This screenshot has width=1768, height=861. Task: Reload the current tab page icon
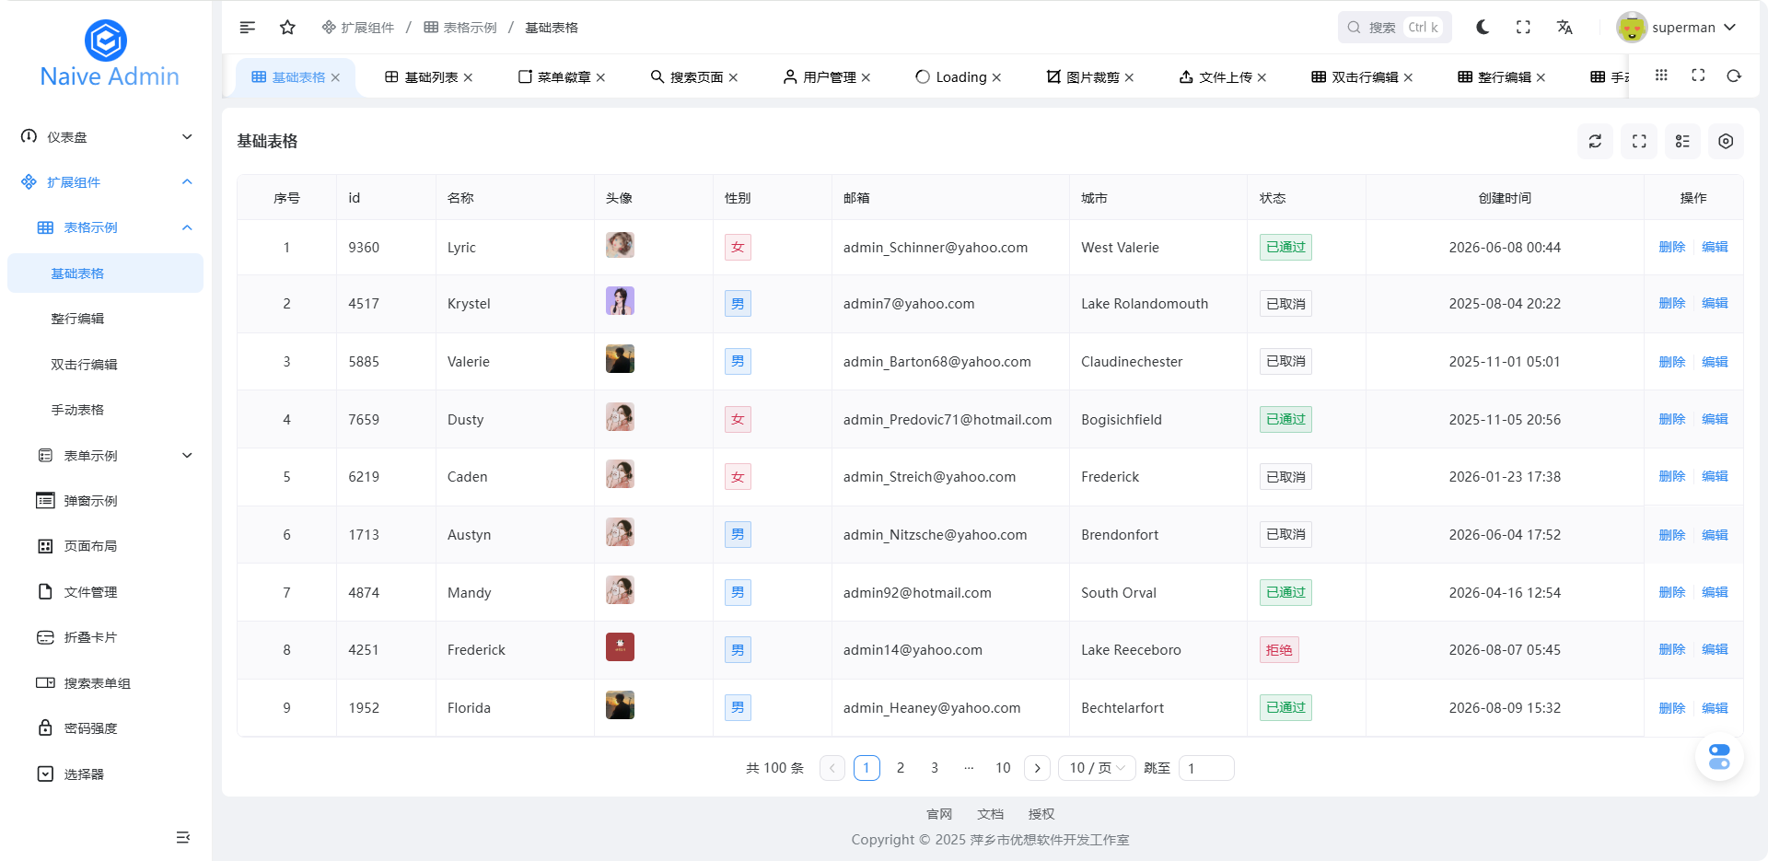click(1734, 76)
